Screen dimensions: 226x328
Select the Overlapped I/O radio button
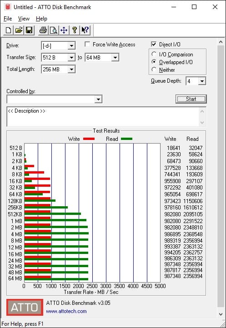(154, 62)
